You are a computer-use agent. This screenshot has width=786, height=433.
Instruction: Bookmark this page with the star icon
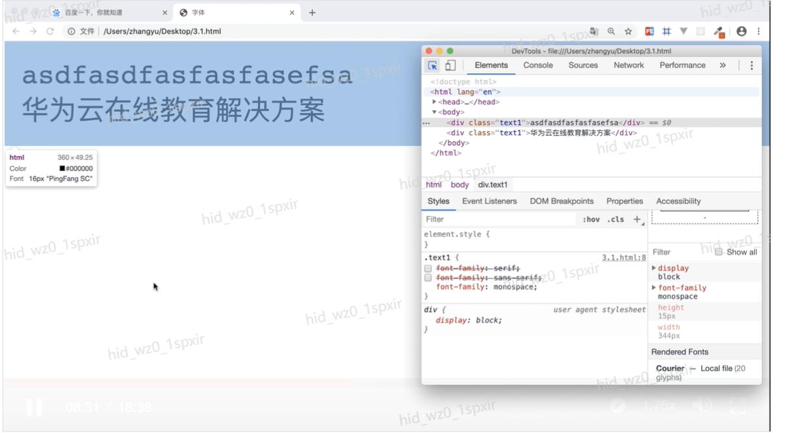pyautogui.click(x=628, y=31)
